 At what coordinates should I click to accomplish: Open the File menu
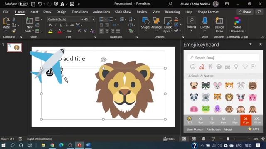[x=5, y=12]
